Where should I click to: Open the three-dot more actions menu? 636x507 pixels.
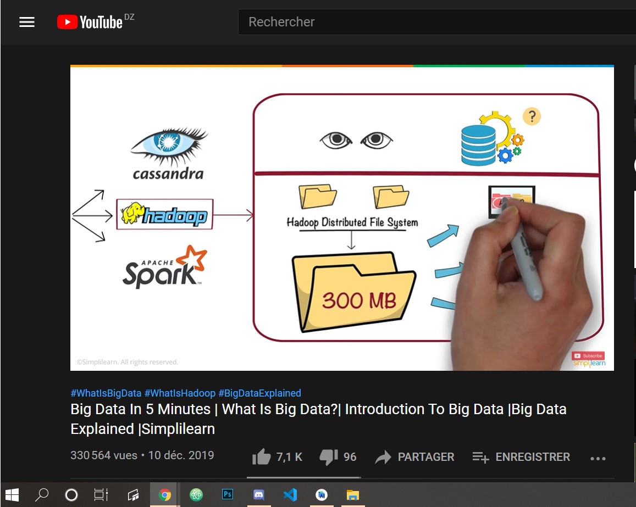[598, 458]
